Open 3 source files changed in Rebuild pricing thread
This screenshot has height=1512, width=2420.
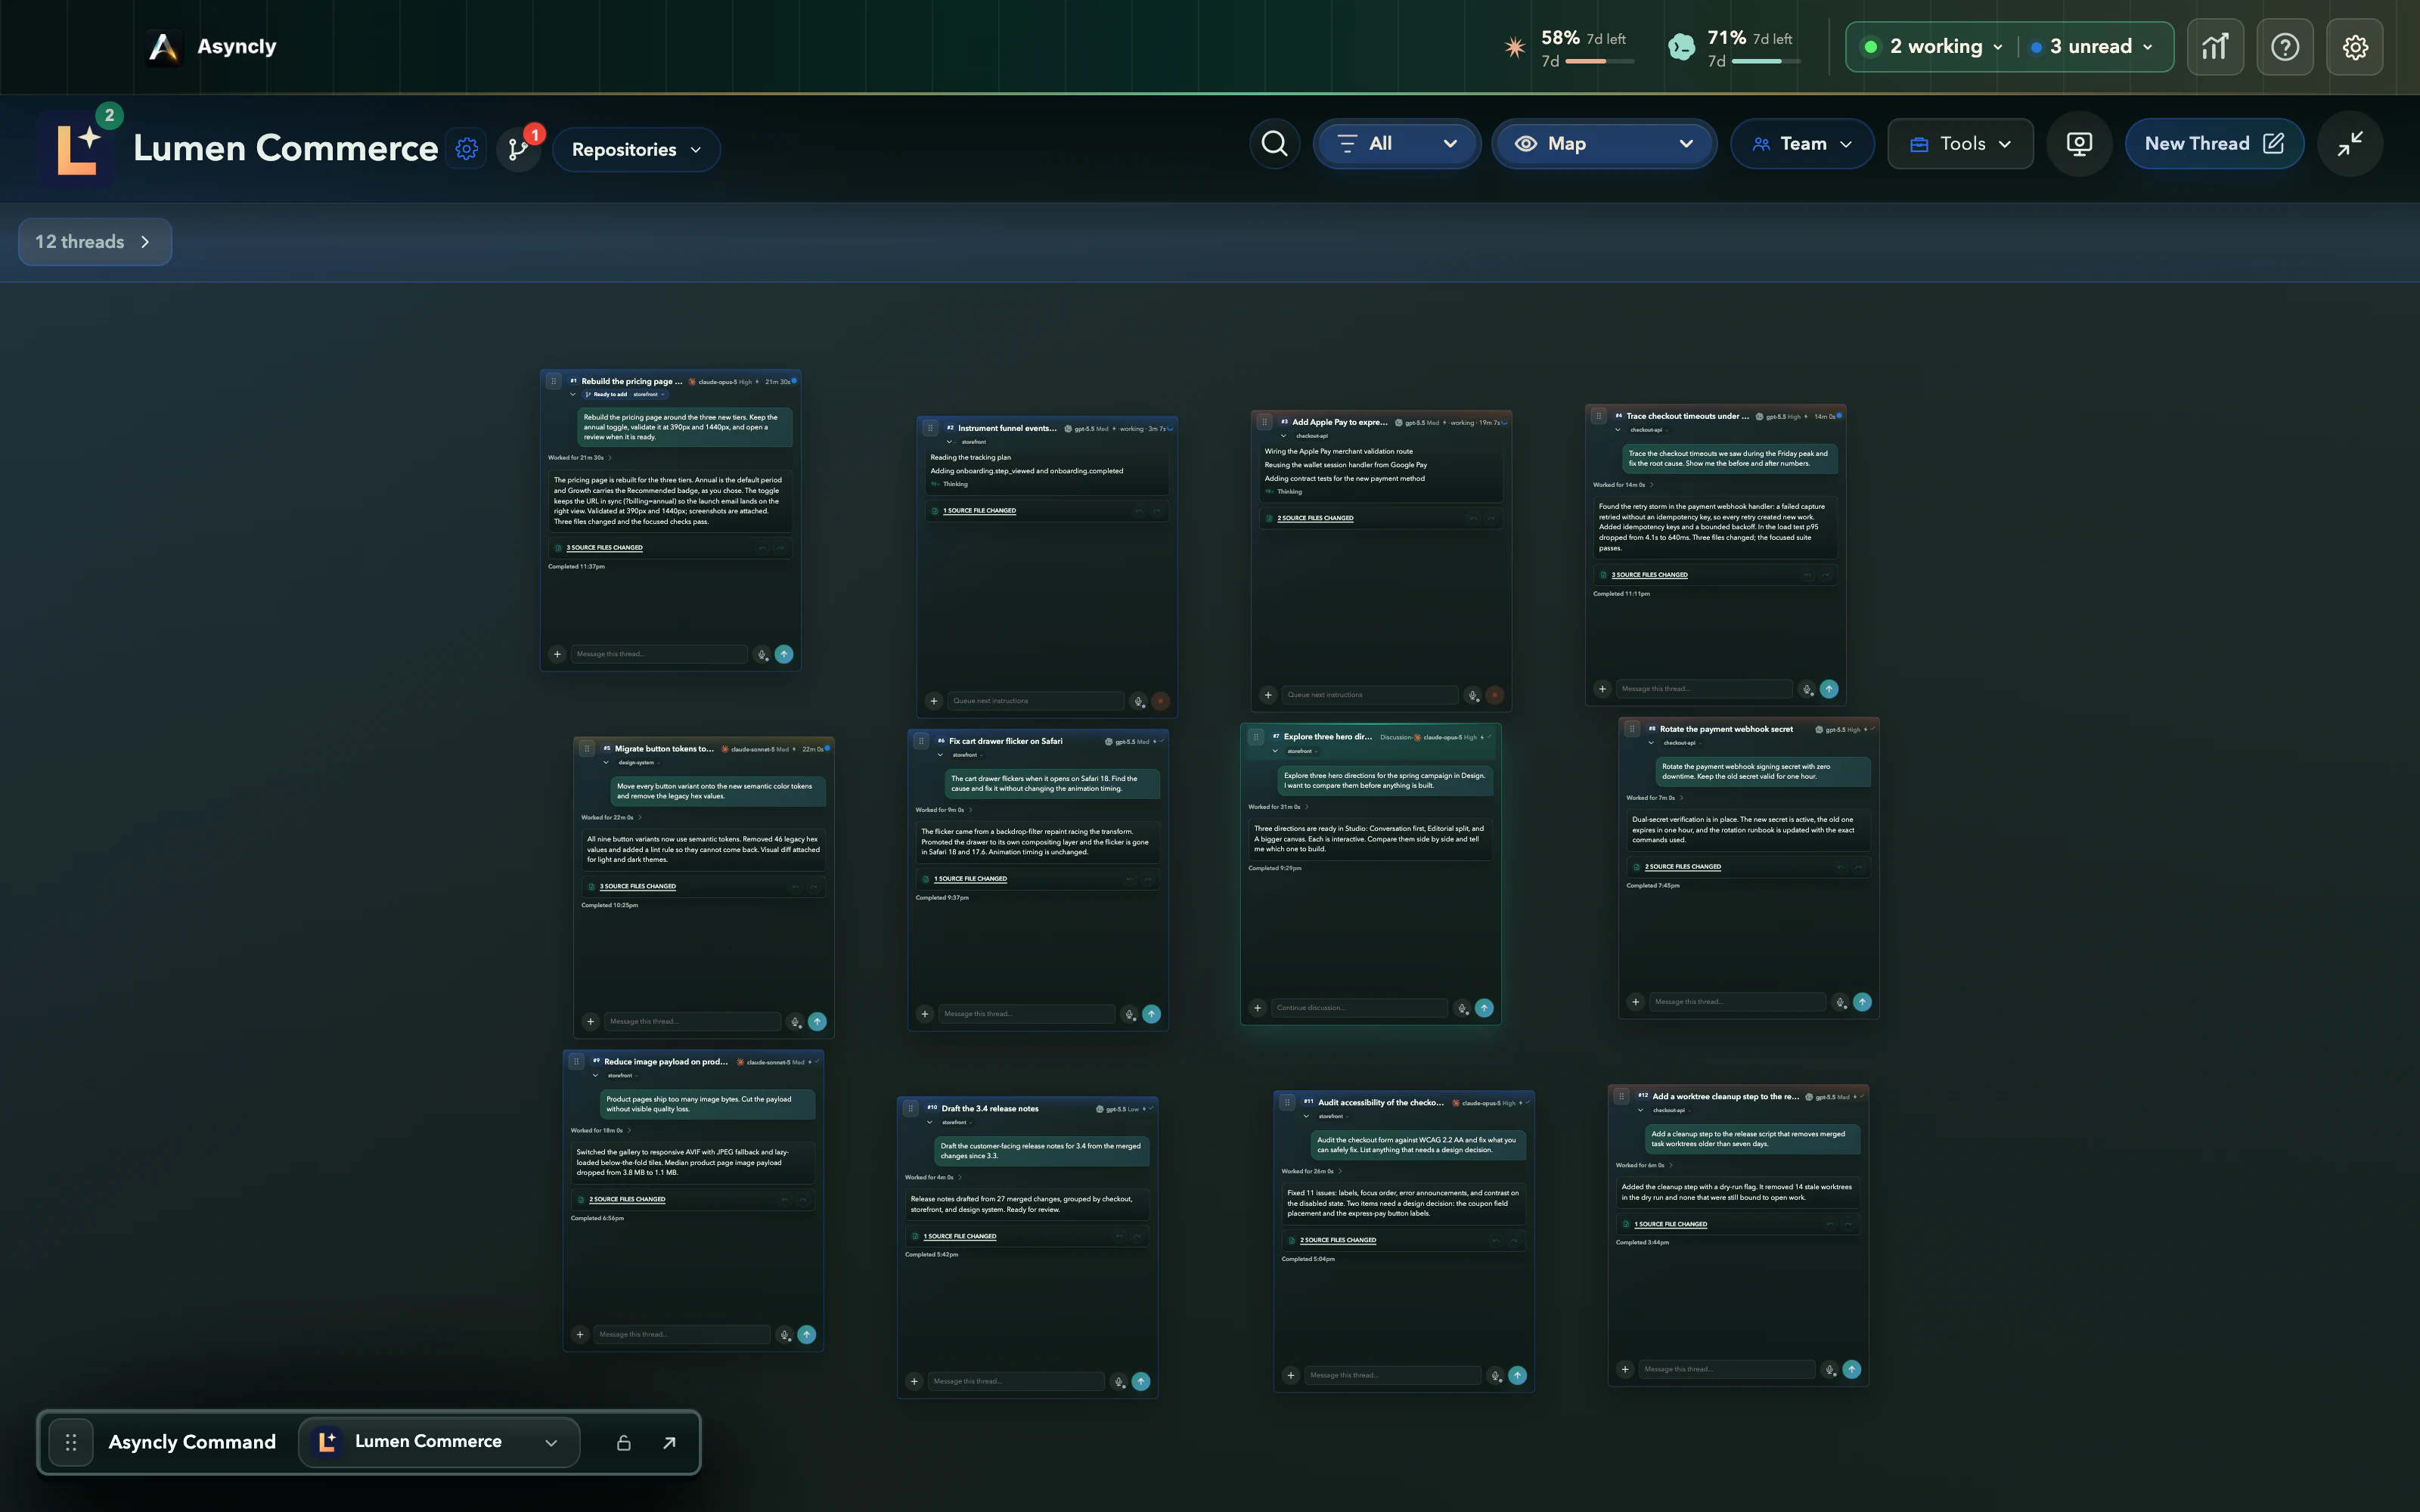tap(604, 548)
